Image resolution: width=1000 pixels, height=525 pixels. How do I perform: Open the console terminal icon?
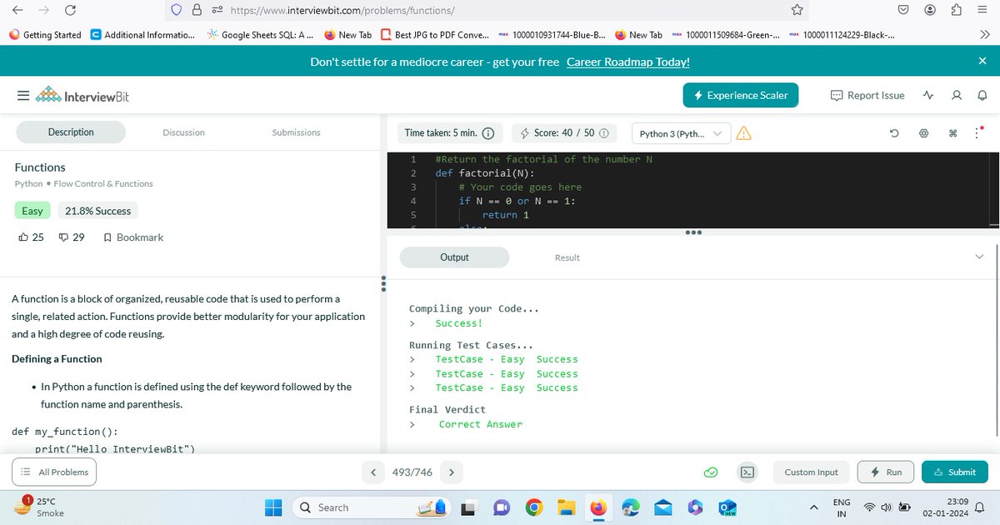click(748, 472)
